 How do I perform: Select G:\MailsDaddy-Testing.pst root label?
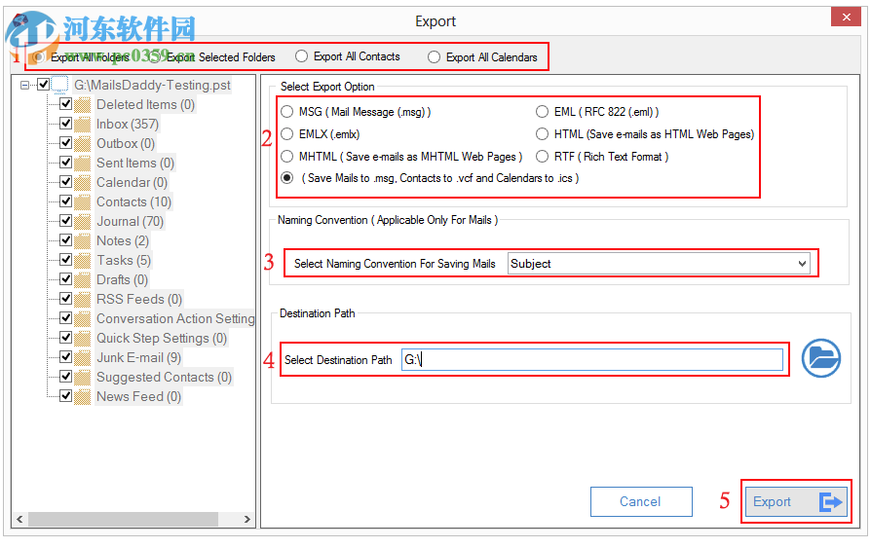(152, 85)
